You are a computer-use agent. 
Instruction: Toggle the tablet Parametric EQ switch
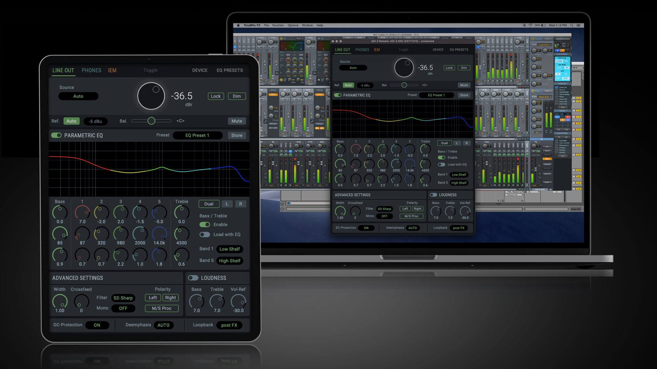[56, 135]
